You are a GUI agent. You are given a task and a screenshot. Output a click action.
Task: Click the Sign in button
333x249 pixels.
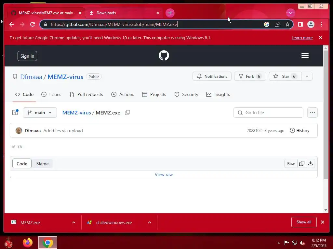click(x=27, y=56)
